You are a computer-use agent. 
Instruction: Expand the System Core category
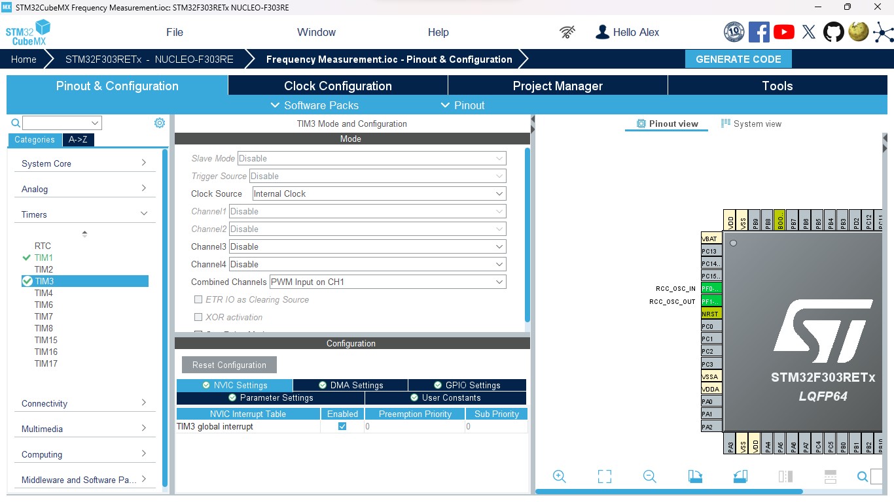point(84,163)
